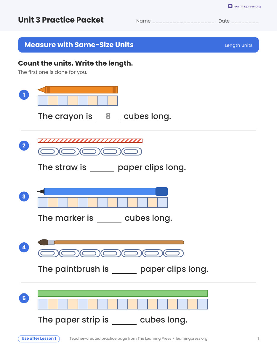The image size is (277, 359).
Task: Click the Name line field
Action: coord(183,21)
